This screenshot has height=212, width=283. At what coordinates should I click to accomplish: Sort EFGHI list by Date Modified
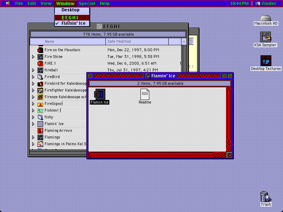[x=137, y=41]
